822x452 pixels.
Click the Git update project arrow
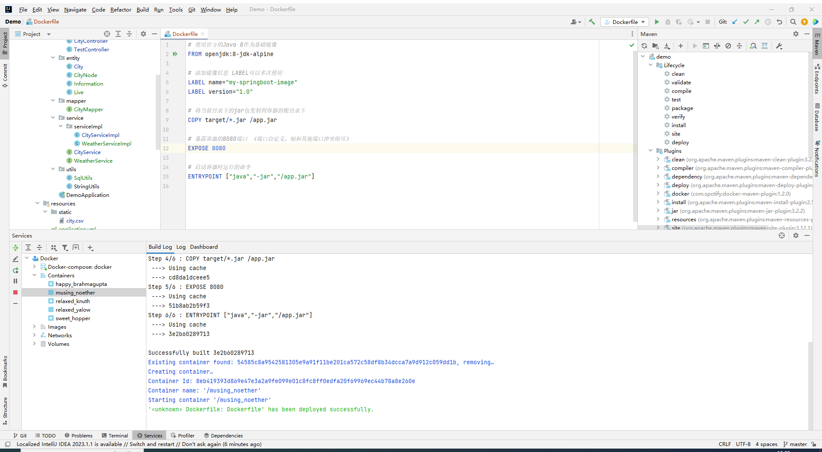[x=735, y=22]
